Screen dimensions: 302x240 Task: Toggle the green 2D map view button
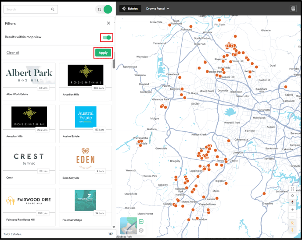[x=141, y=222]
